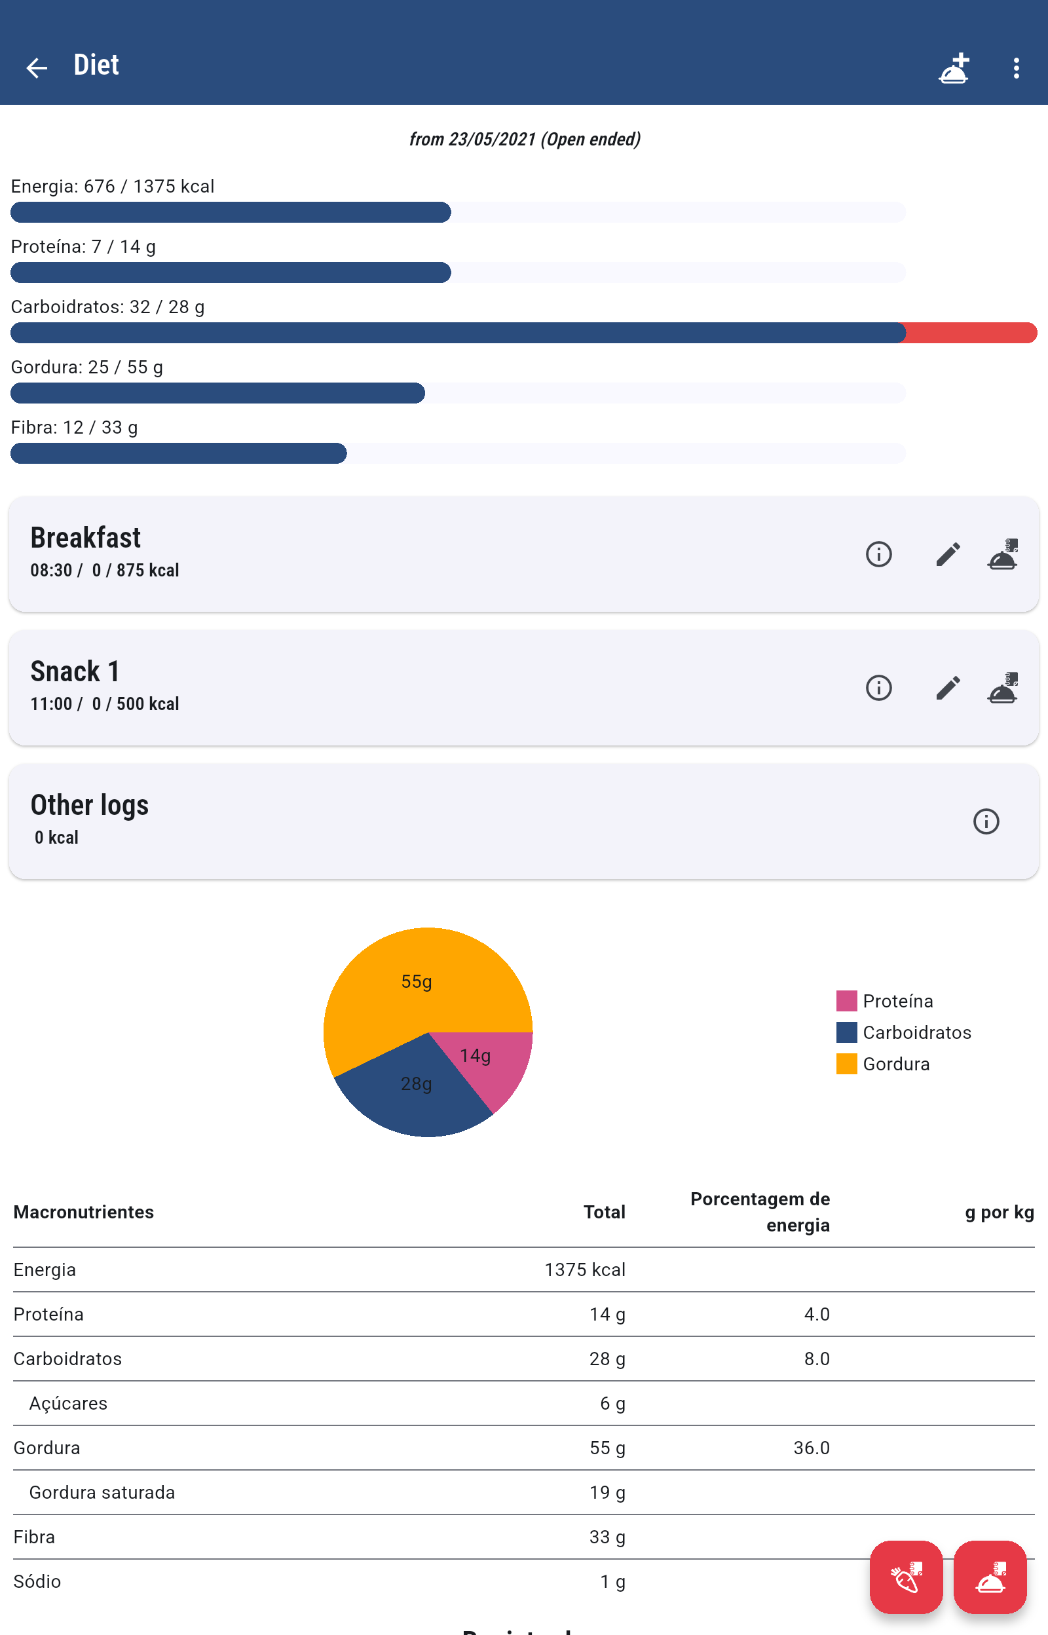Log Snack 1 meal to diary
Viewport: 1048px width, 1635px height.
coord(1002,687)
